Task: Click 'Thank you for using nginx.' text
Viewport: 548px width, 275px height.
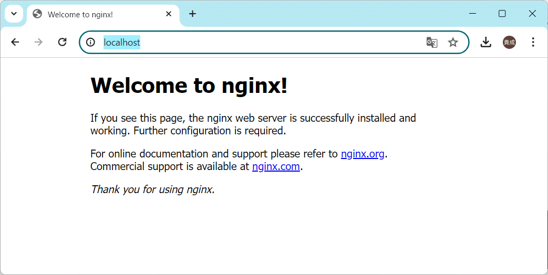Action: tap(152, 189)
